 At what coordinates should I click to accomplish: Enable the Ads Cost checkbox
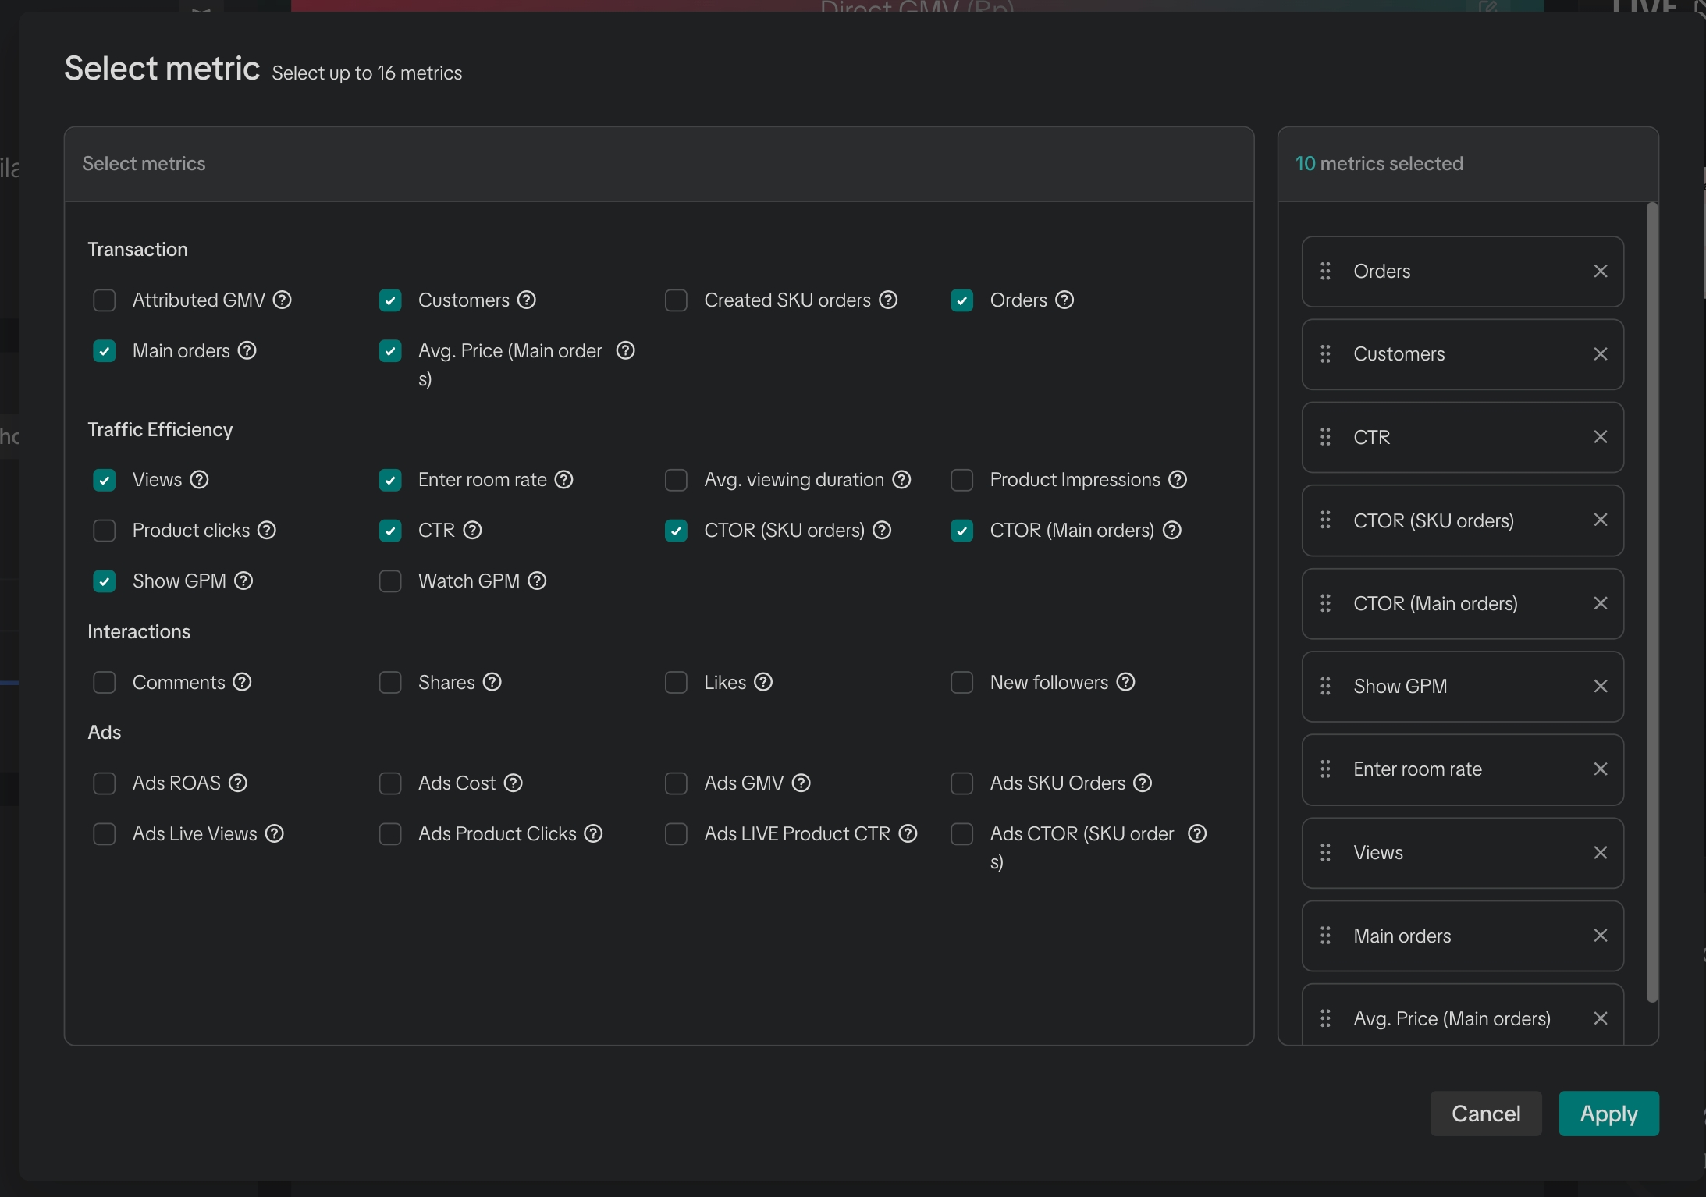390,783
